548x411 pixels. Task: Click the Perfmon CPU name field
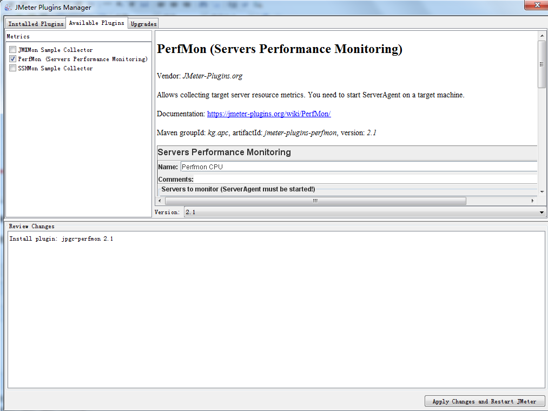click(359, 167)
